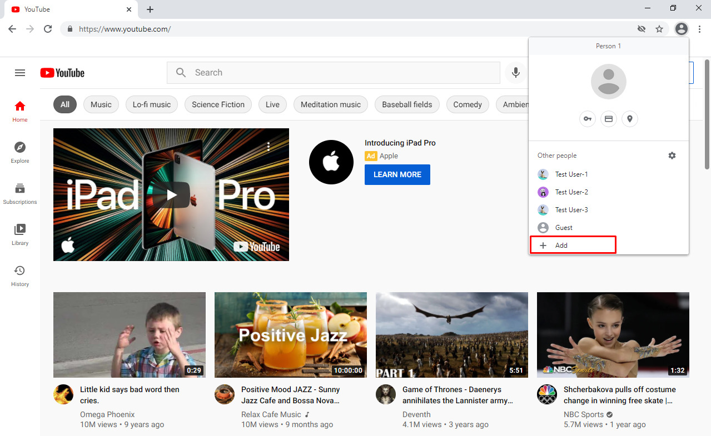The width and height of the screenshot is (711, 436).
Task: Click the browser address bar URL
Action: click(125, 29)
